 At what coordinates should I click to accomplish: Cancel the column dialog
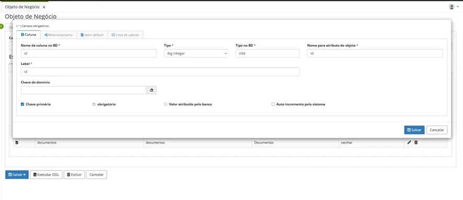pos(437,130)
